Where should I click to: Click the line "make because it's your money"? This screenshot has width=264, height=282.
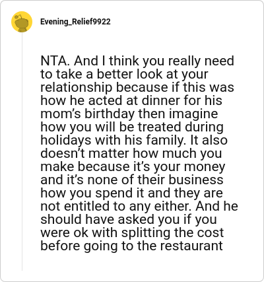pyautogui.click(x=133, y=166)
